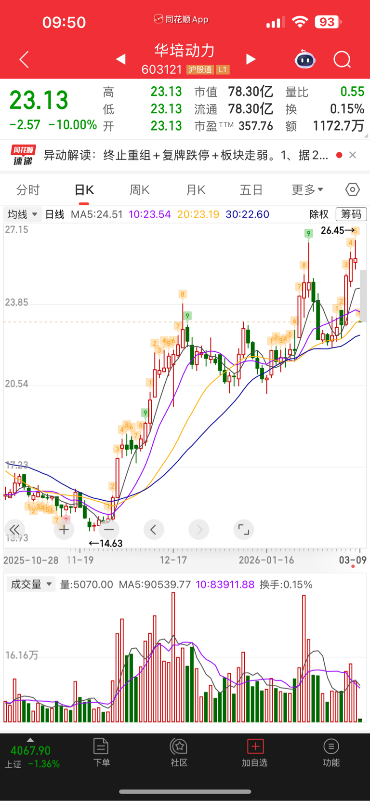The image size is (370, 801).
Task: Open chart settings hexagon icon
Action: coord(353,189)
